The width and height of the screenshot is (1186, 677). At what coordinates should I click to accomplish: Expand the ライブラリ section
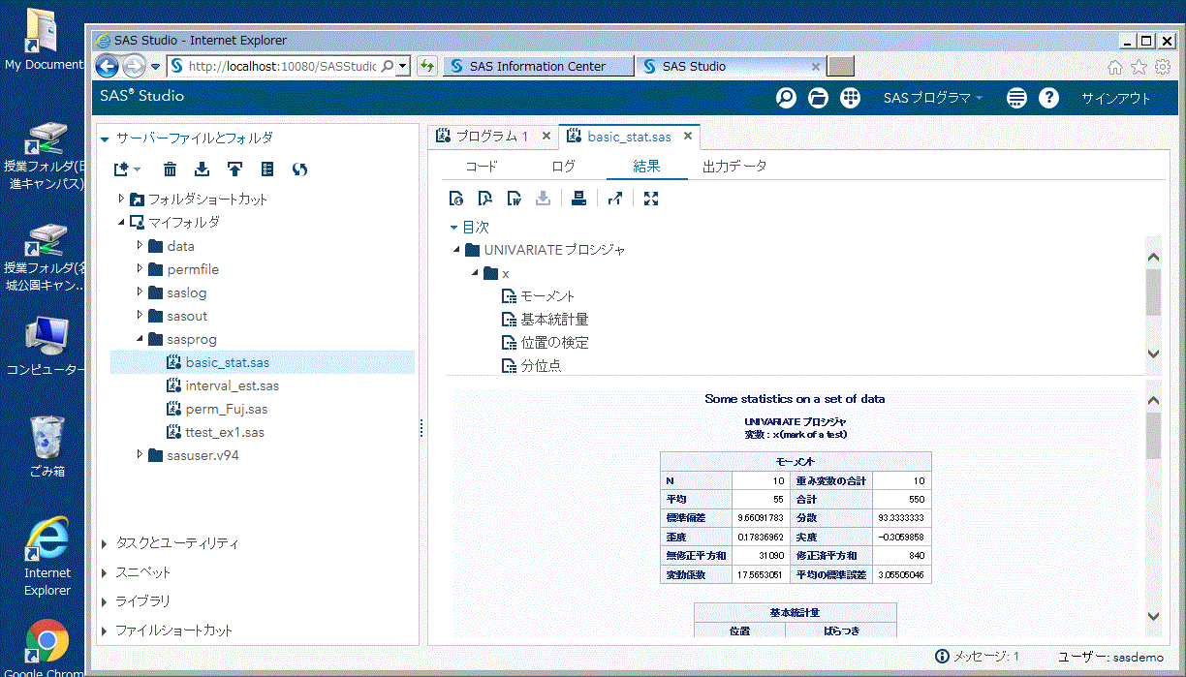[x=106, y=601]
